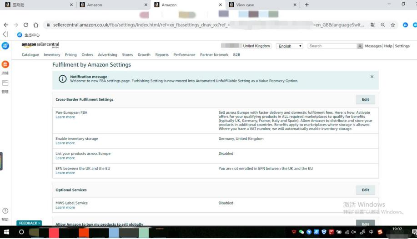Open the Inventory menu
This screenshot has width=417, height=239.
[52, 54]
